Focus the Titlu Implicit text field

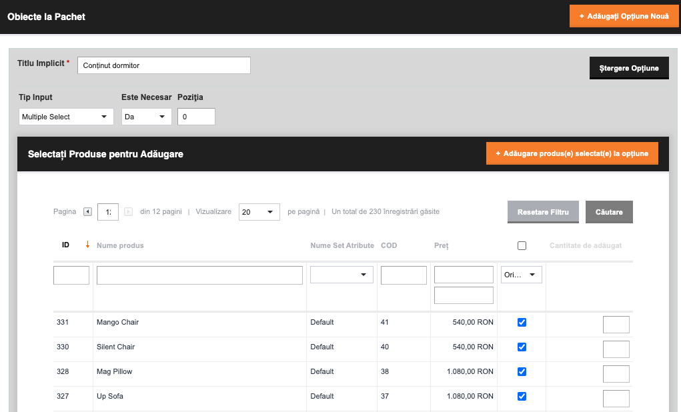coord(163,65)
